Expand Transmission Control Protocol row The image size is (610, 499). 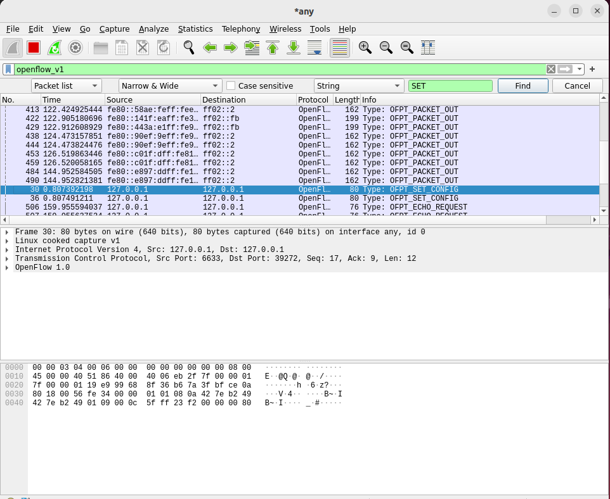point(7,259)
